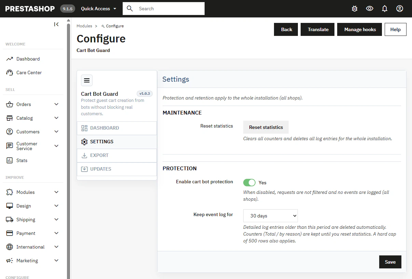
Task: Expand the Modules submenu chevron
Action: point(57,192)
